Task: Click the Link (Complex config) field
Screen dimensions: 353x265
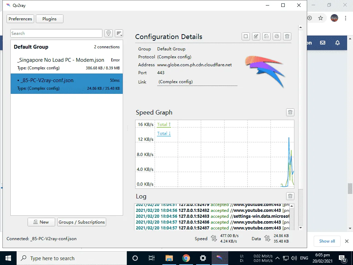Action: (x=197, y=82)
